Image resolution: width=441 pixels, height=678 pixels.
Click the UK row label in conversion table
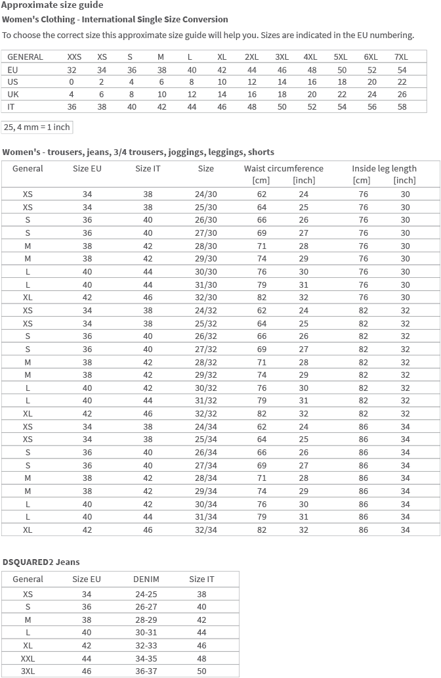coord(13,95)
